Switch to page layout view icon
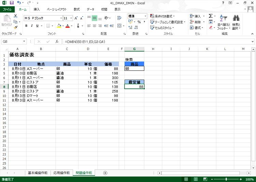 196,179
